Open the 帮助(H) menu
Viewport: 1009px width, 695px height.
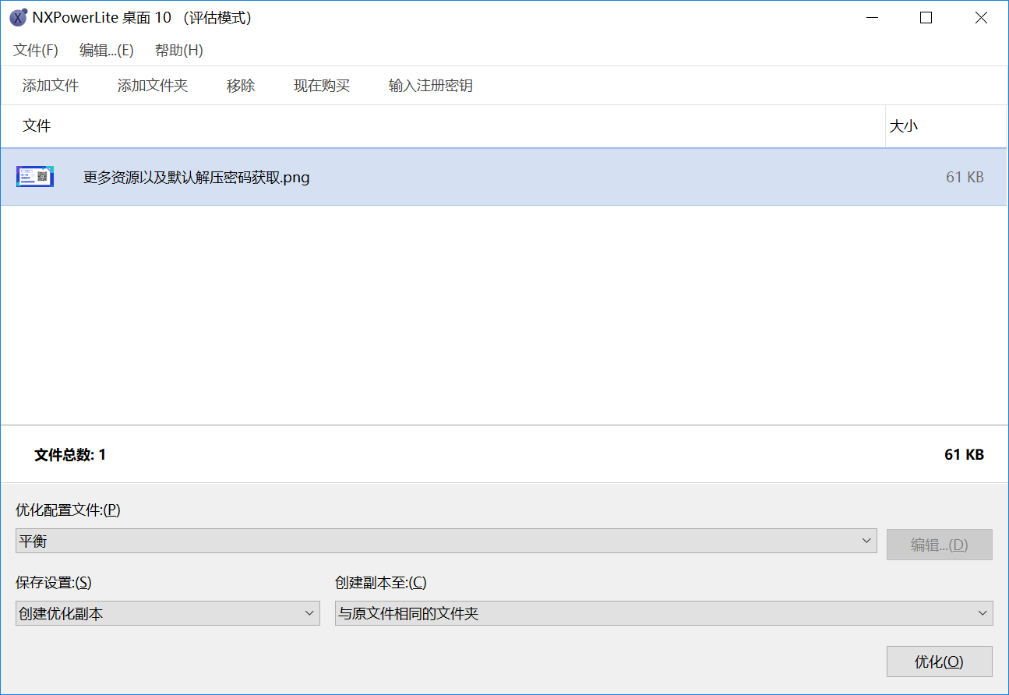[x=179, y=51]
